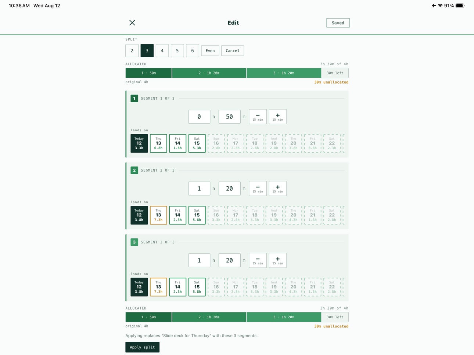Image resolution: width=474 pixels, height=355 pixels.
Task: Split into 2 segments
Action: [x=132, y=51]
